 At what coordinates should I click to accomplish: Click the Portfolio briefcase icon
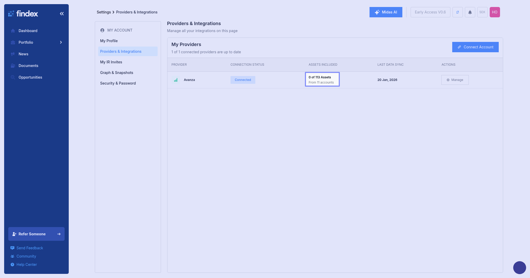pos(13,42)
